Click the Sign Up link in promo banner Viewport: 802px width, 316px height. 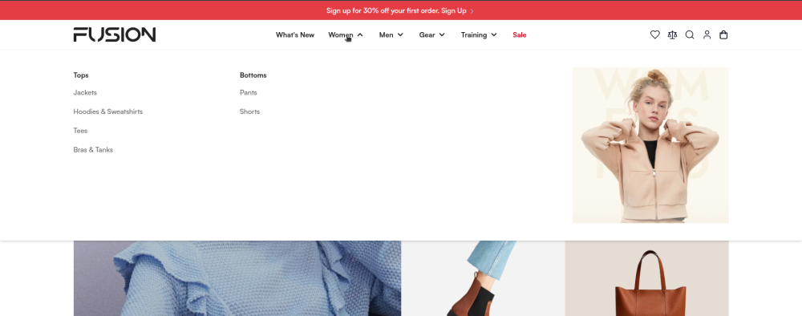tap(454, 10)
